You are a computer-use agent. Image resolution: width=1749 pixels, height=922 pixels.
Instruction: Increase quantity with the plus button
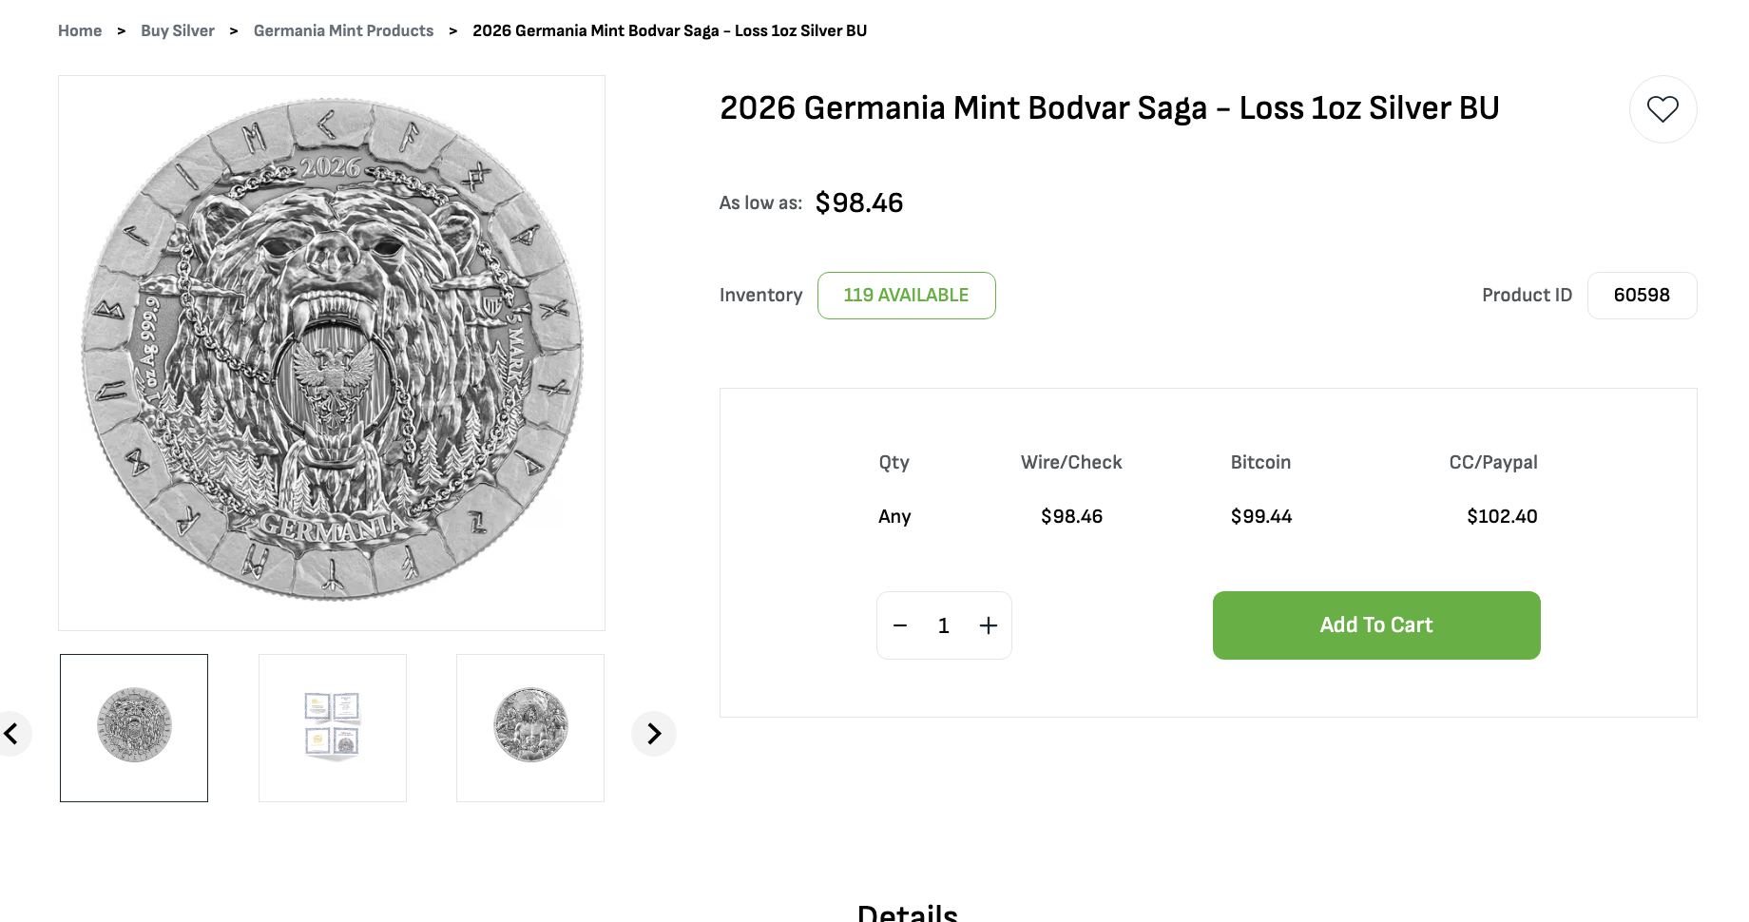pyautogui.click(x=989, y=625)
